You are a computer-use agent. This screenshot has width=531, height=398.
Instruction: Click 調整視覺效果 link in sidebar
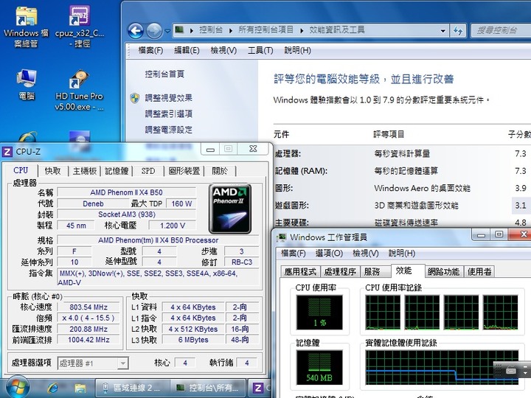coord(169,98)
